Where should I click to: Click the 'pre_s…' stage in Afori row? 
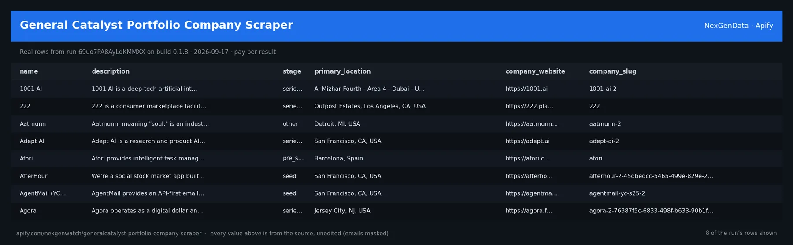[x=293, y=159]
